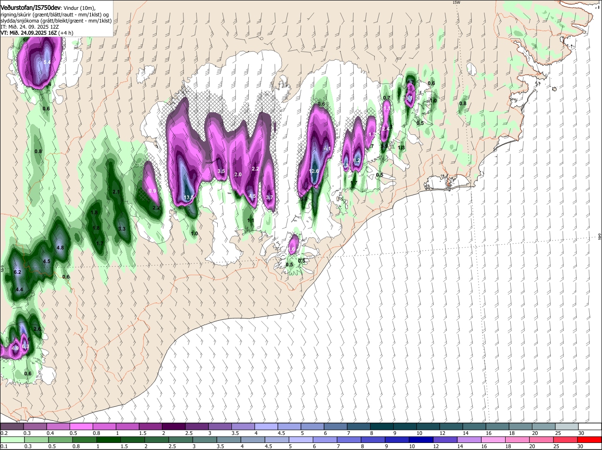Click the 2.4 value in the eastern cell
Viewport: 602px width, 450px height.
385,129
